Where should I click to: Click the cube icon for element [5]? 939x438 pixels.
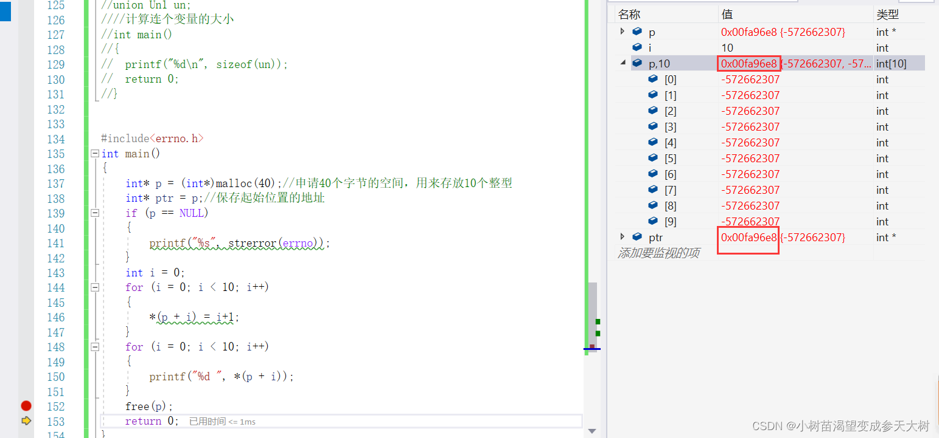click(653, 158)
